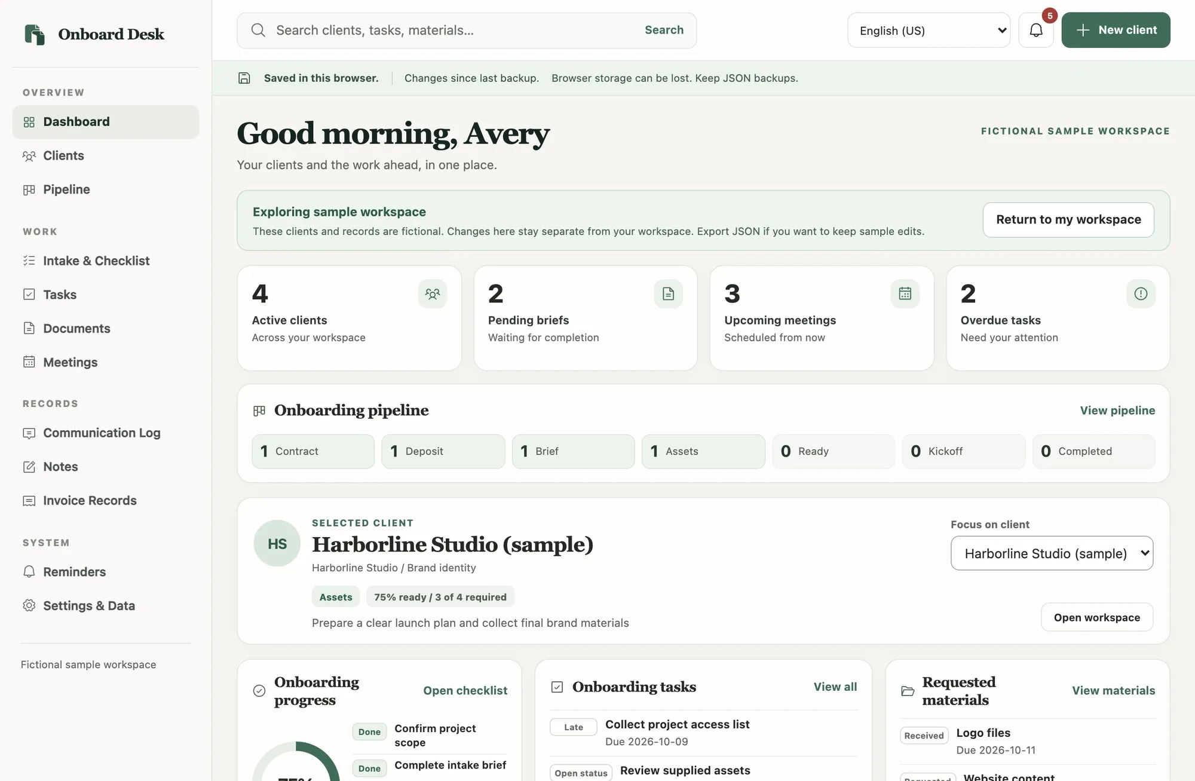Click the Dashboard grid icon in sidebar
This screenshot has width=1195, height=781.
pyautogui.click(x=29, y=122)
